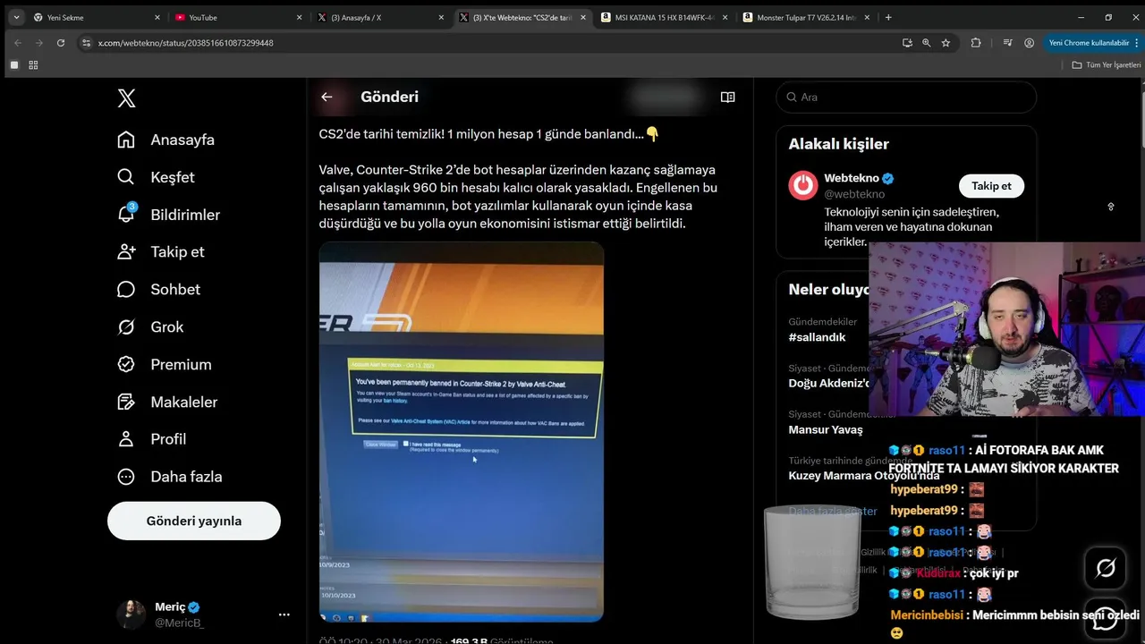Screen dimensions: 1145x644
Task: Click the Alakalı kişiler heading
Action: tap(838, 144)
